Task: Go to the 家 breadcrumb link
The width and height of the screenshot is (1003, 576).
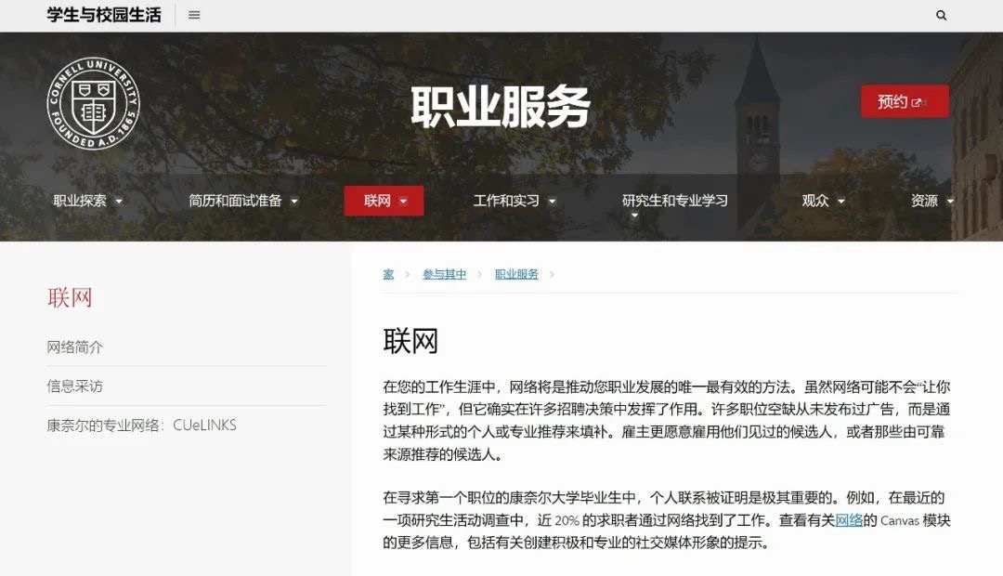Action: point(388,275)
